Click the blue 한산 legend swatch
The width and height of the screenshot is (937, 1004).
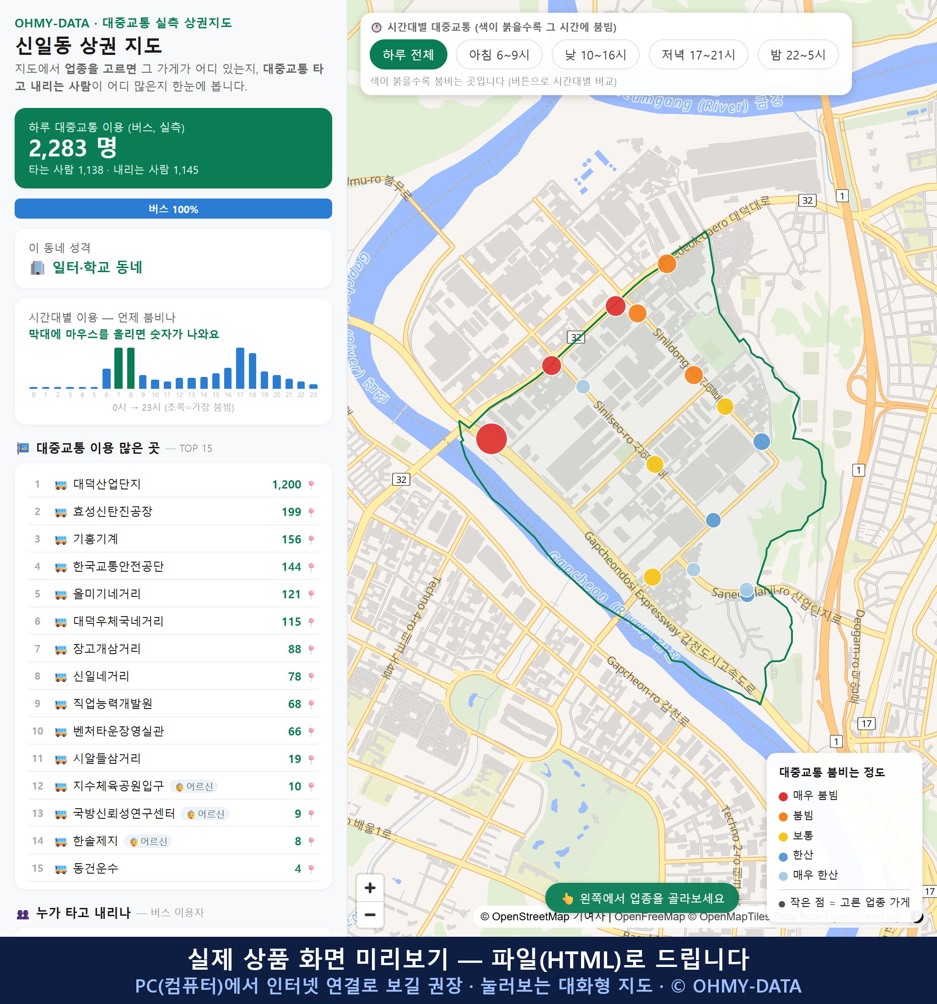pyautogui.click(x=783, y=857)
